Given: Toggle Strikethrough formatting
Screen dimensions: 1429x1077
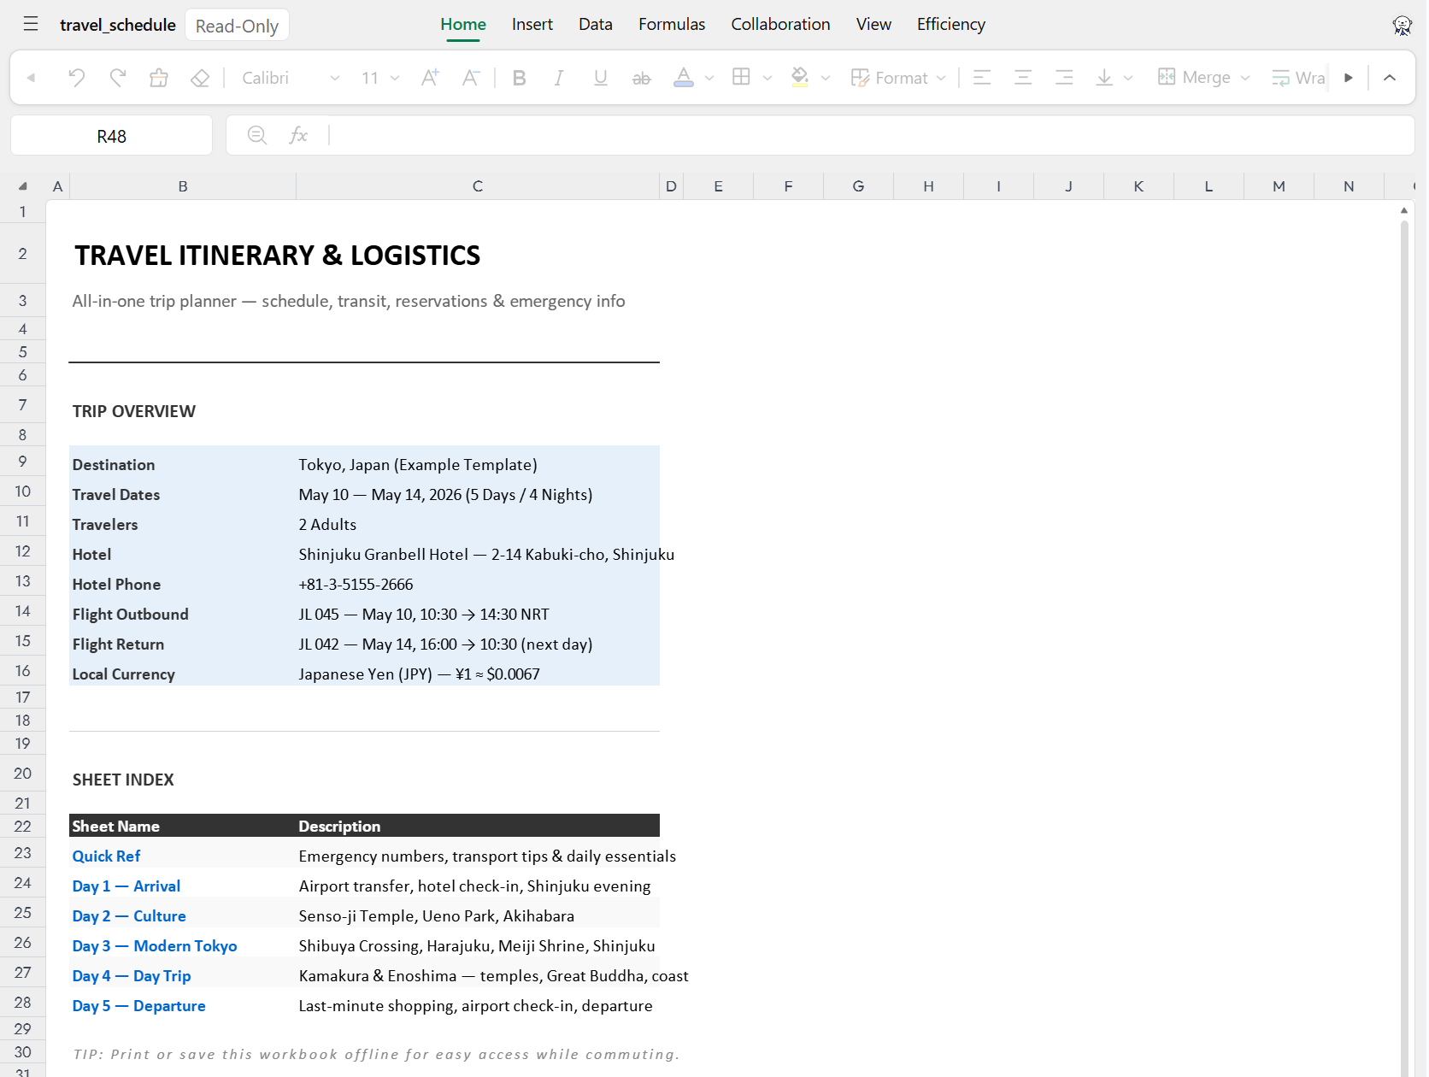Looking at the screenshot, I should coord(642,78).
